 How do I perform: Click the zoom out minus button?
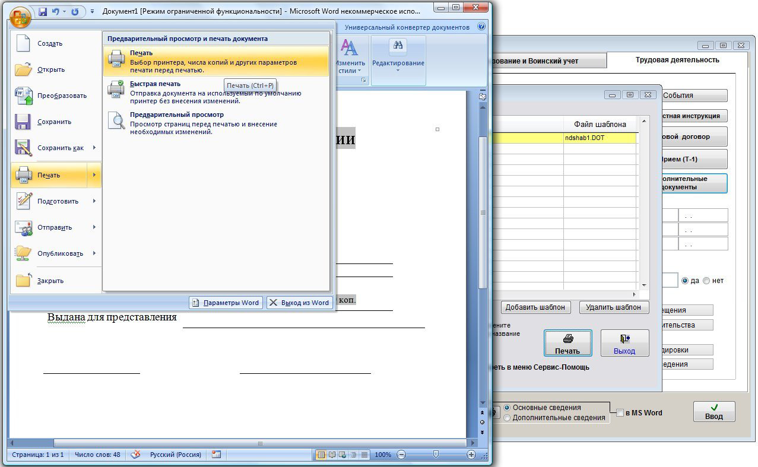401,455
